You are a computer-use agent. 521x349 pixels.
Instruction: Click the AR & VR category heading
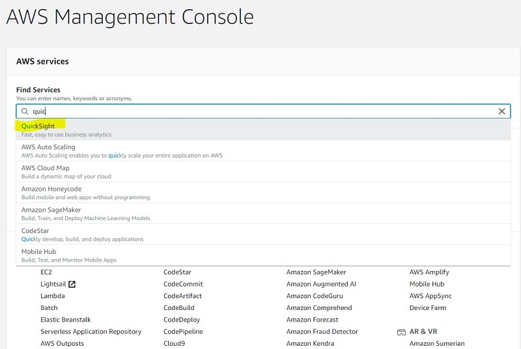point(423,331)
